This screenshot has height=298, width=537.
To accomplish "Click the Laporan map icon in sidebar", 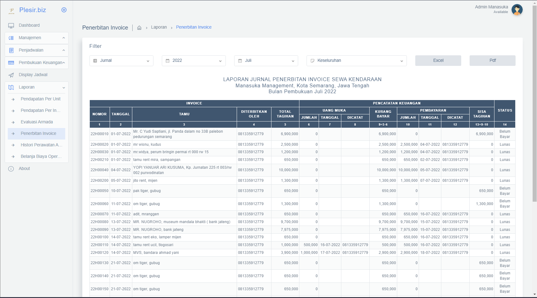I will (x=11, y=87).
